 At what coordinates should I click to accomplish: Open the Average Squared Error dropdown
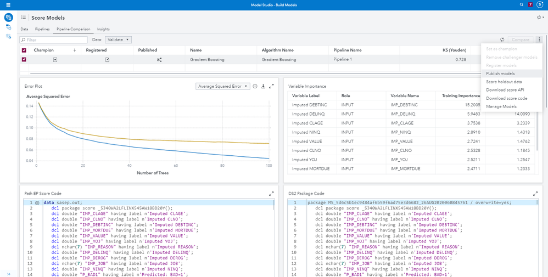tap(223, 86)
